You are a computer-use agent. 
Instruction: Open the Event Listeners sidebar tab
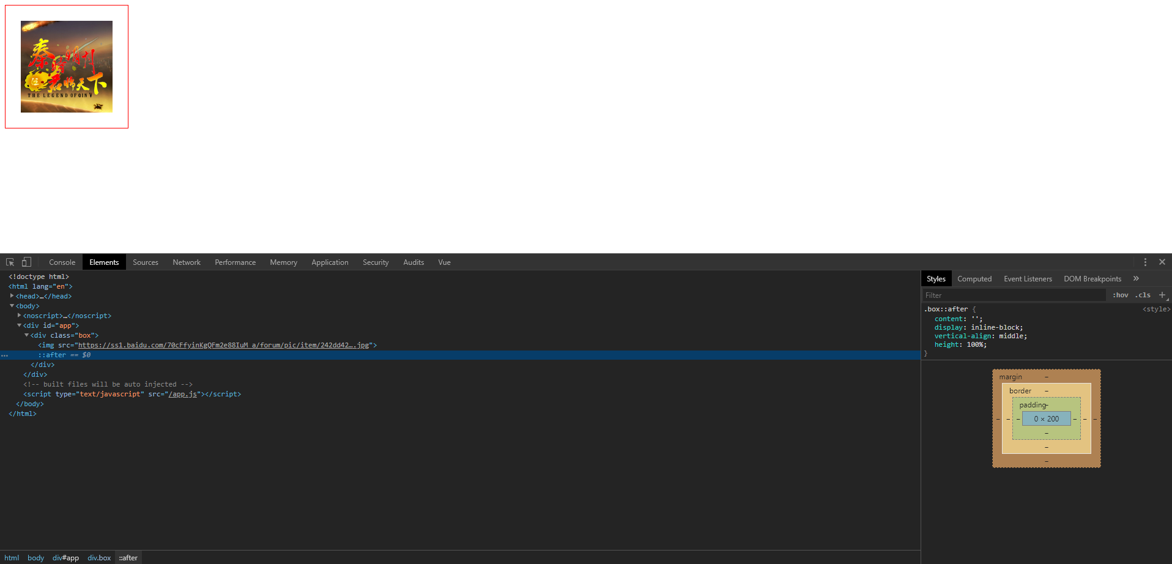(1028, 278)
